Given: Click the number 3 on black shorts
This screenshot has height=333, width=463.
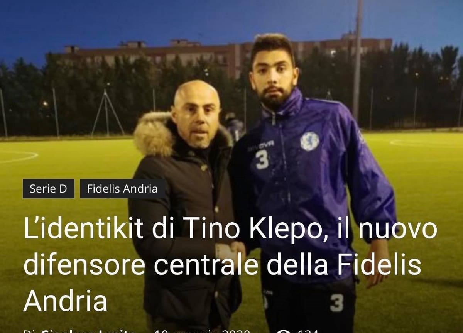Looking at the screenshot, I should [x=336, y=303].
